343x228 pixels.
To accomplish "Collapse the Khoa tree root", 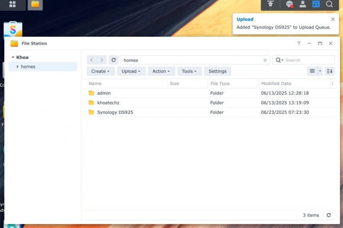I will (13, 57).
